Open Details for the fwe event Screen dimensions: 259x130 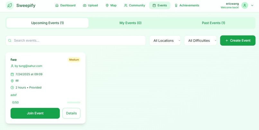(x=71, y=113)
